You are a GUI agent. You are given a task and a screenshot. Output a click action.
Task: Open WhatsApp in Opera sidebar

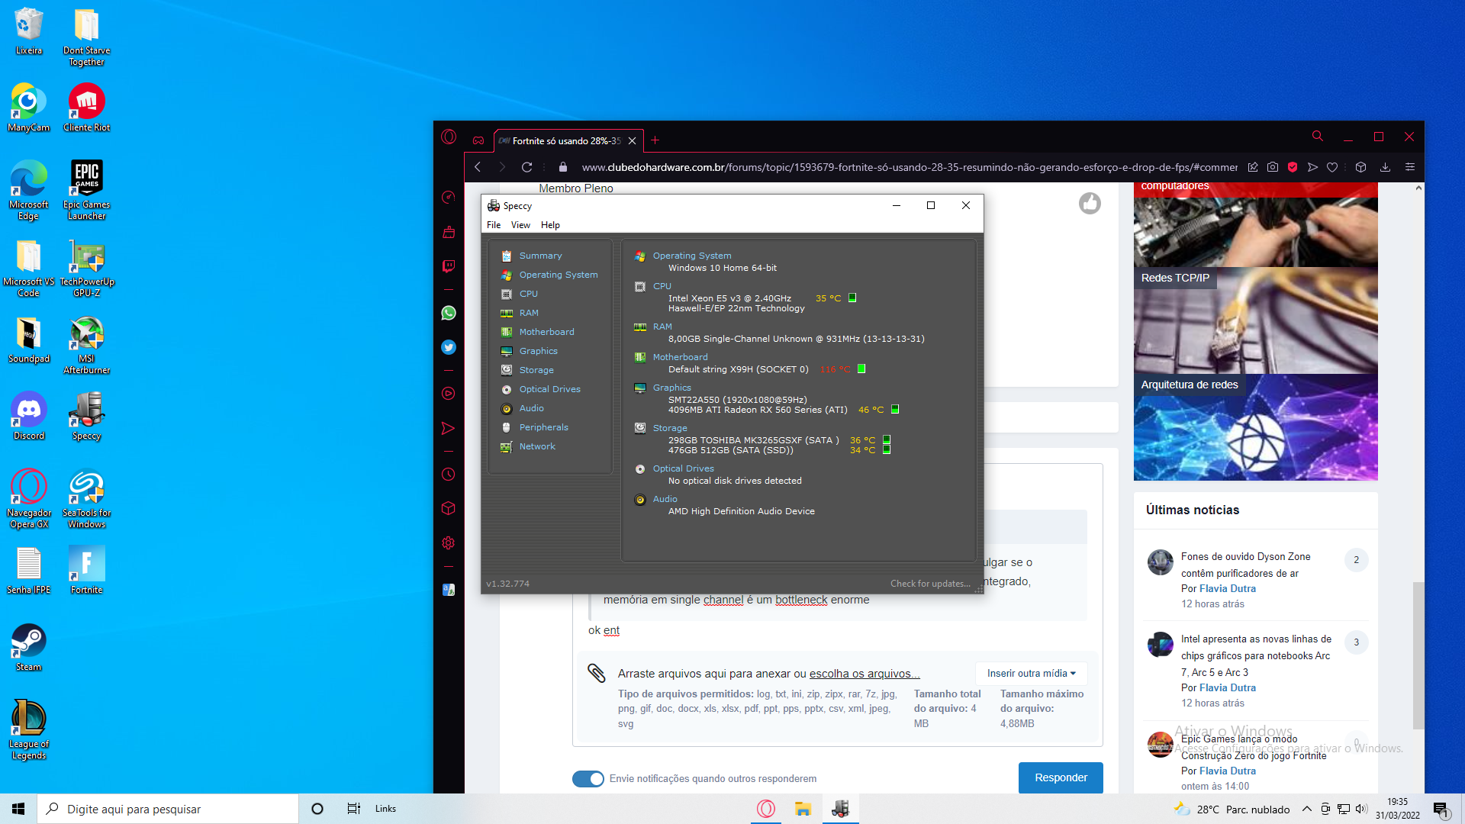click(449, 314)
